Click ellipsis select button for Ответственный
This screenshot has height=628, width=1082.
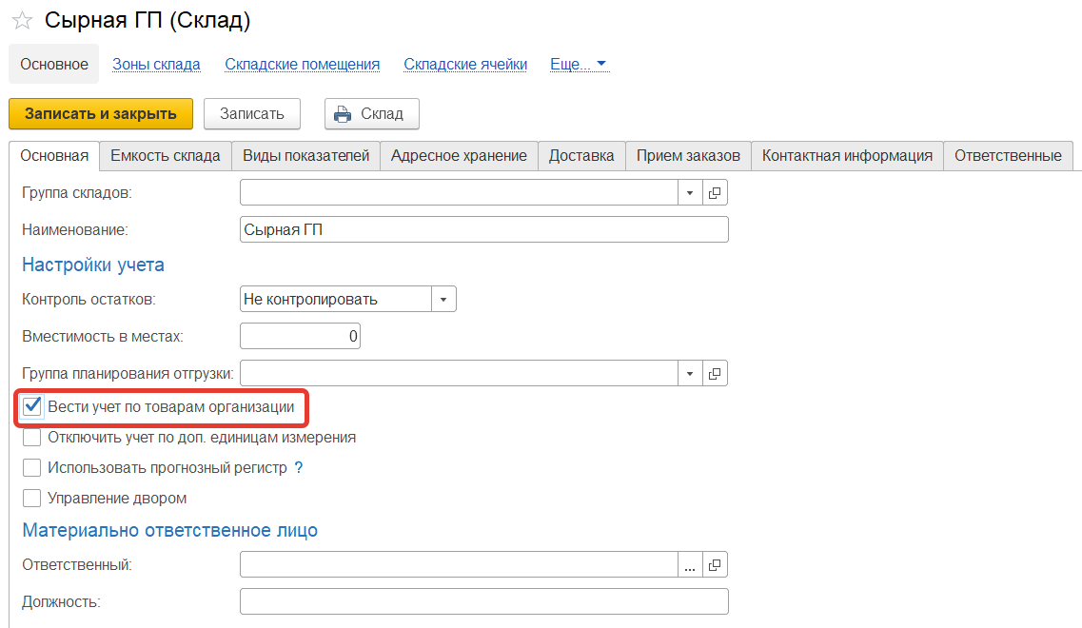(691, 565)
